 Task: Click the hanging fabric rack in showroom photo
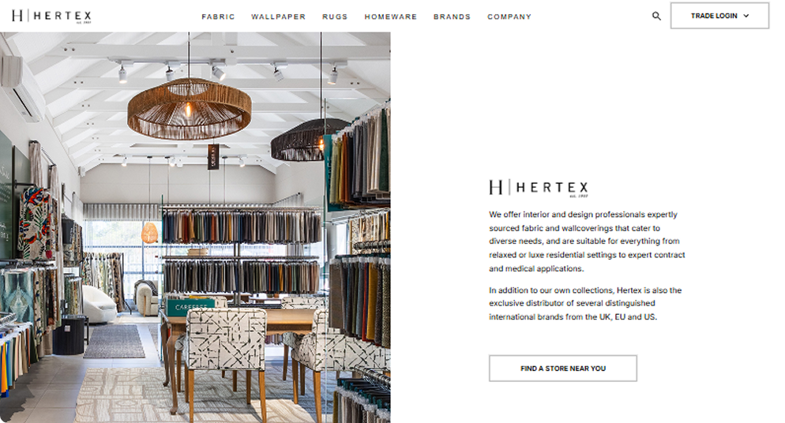(x=242, y=226)
